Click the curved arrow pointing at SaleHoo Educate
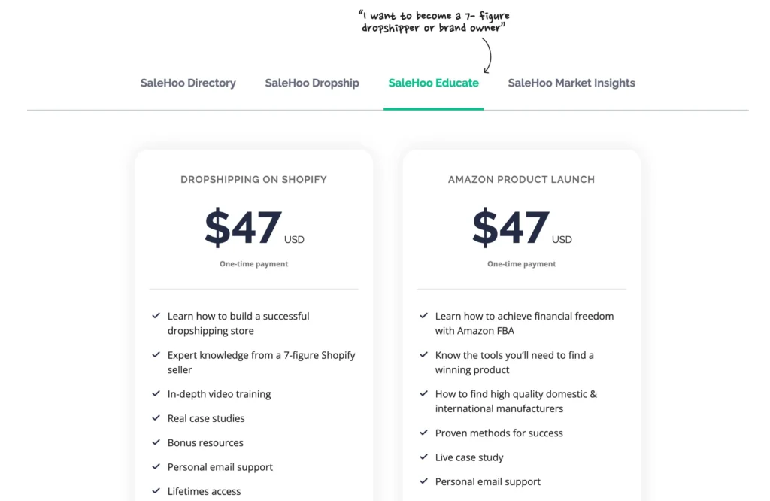Viewport: 770px width, 501px height. pos(487,55)
